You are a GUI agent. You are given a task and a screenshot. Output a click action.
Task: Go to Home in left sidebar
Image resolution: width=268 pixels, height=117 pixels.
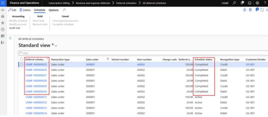click(3, 16)
